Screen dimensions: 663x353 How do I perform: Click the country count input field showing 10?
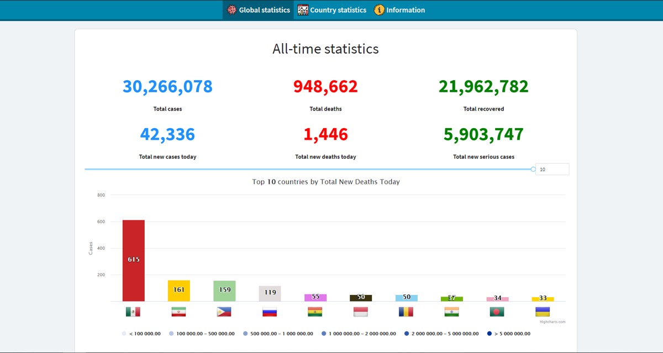click(552, 170)
